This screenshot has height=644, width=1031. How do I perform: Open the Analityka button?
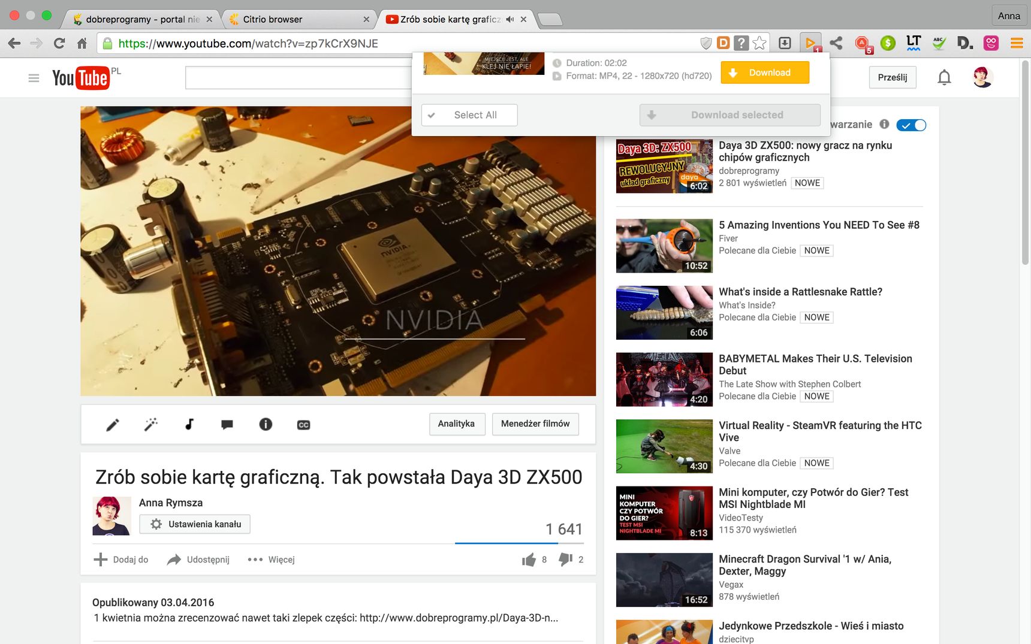(x=457, y=424)
